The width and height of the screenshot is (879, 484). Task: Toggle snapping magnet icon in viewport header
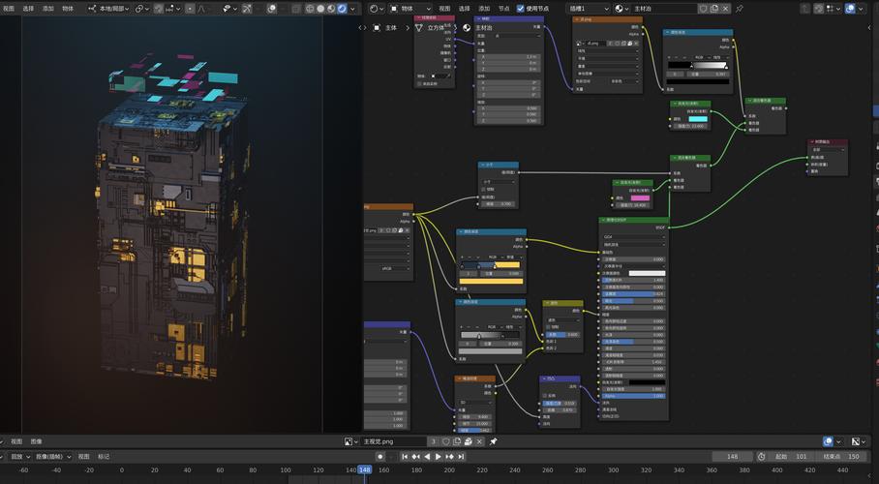tap(159, 9)
